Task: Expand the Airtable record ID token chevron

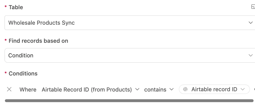Action: tap(242, 89)
